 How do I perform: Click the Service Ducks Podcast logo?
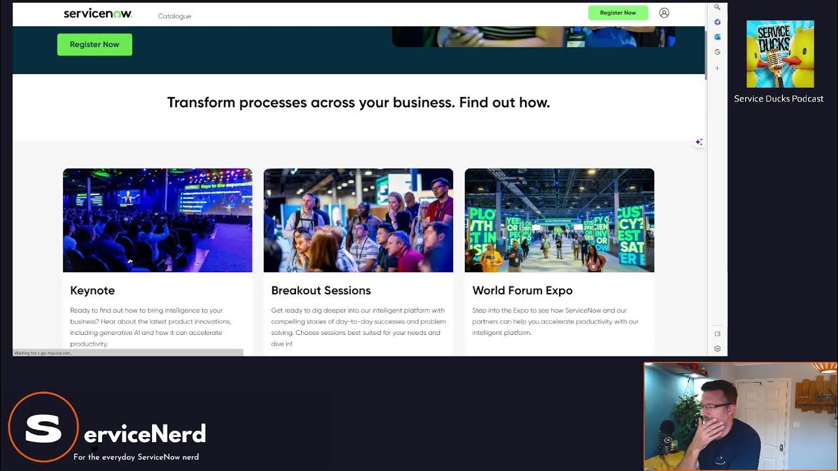(x=780, y=54)
